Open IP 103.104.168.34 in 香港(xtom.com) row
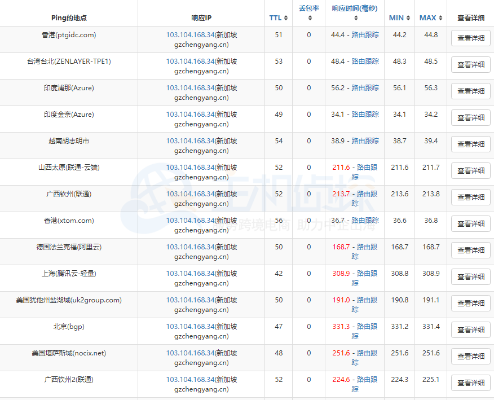The width and height of the screenshot is (494, 400). [x=190, y=220]
